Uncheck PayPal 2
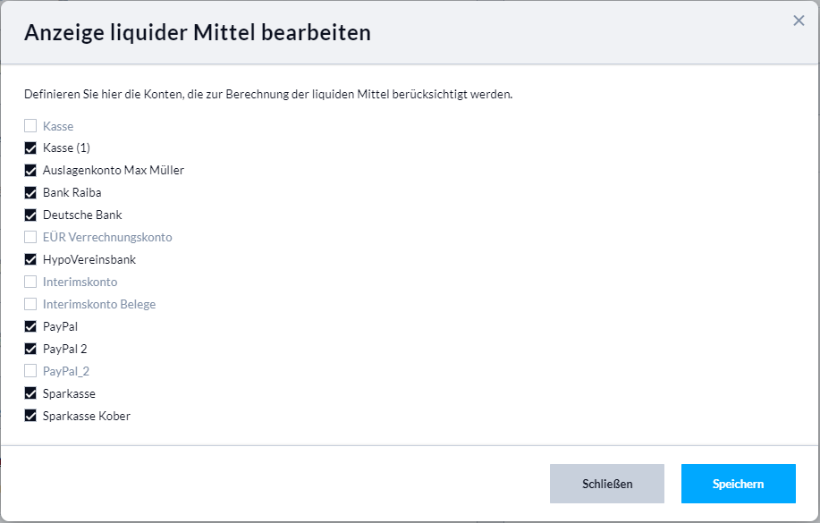820x523 pixels. point(30,349)
